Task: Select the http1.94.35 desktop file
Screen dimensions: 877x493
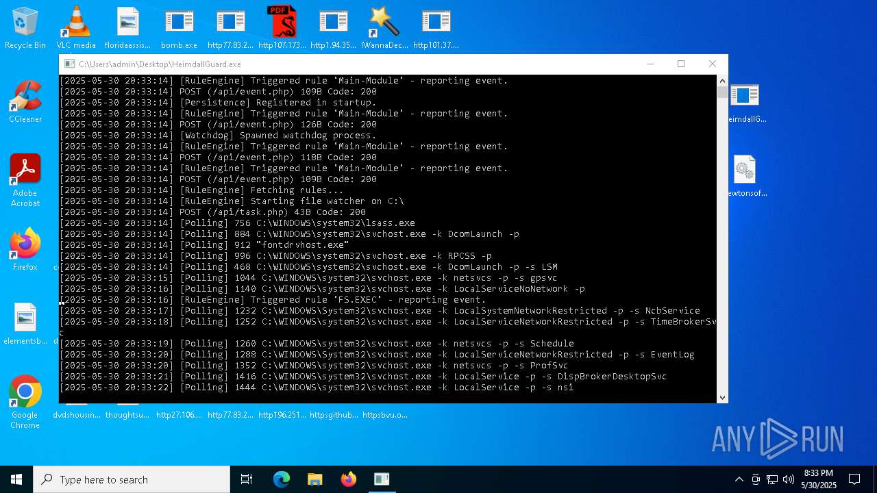Action: coord(333,28)
